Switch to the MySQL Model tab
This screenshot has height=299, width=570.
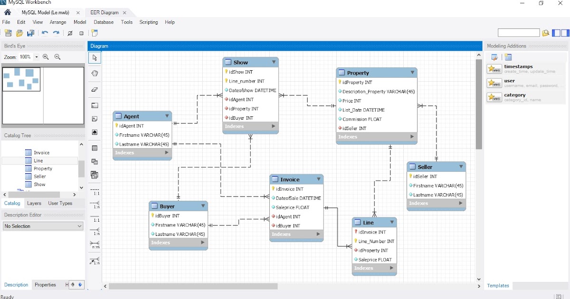[47, 13]
